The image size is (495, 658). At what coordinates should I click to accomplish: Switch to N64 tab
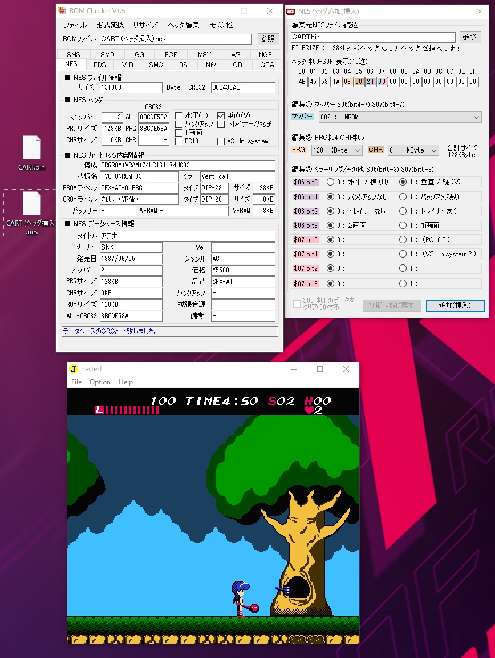click(212, 65)
